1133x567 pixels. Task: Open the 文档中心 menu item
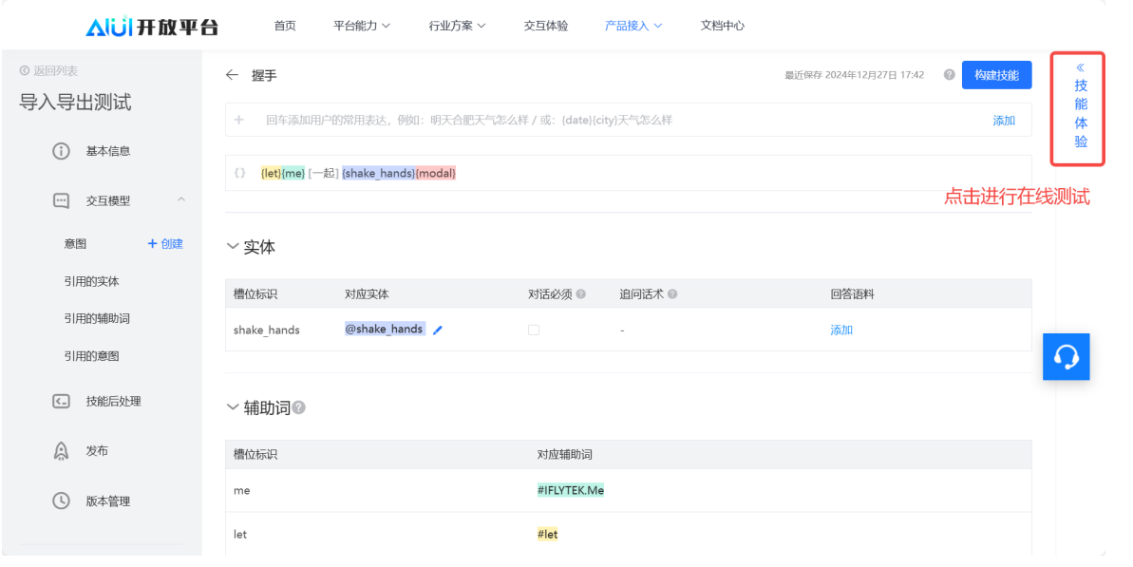pyautogui.click(x=722, y=26)
